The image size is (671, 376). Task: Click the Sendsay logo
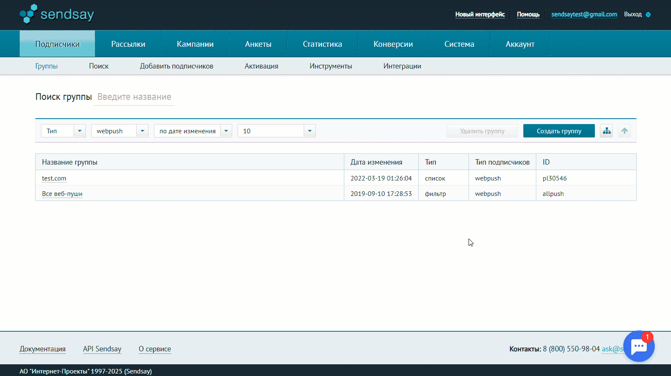pyautogui.click(x=57, y=14)
